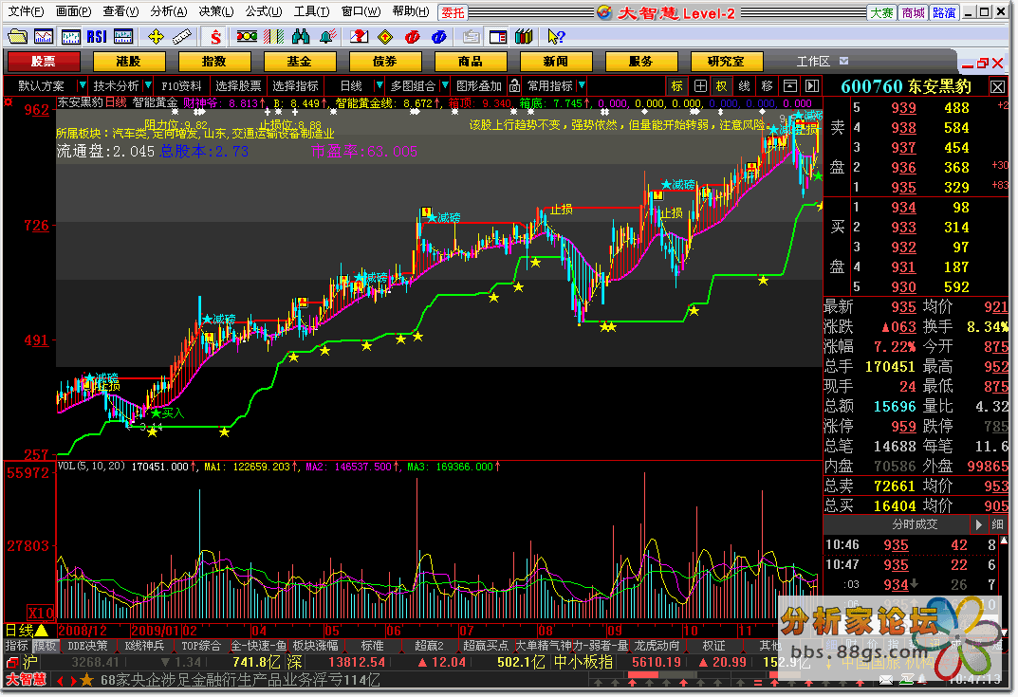Expand the 分时成交 arrow button

978,524
